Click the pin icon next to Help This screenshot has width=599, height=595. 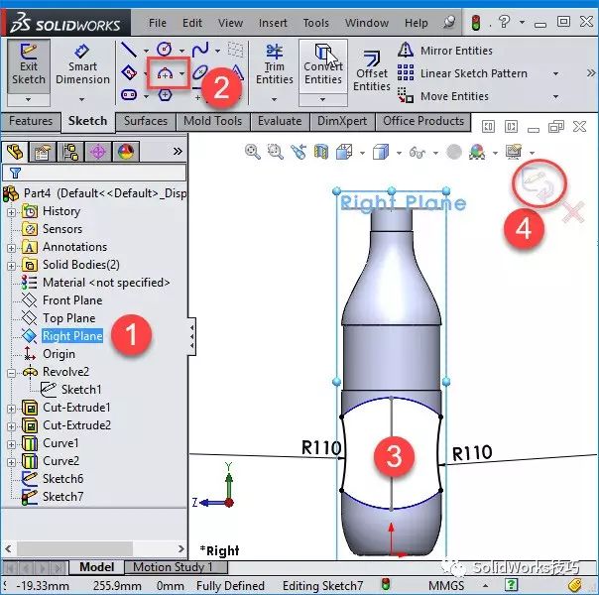coord(449,22)
